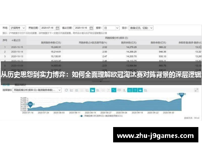The image size is (202, 146).
Task: Click the cell value 15,214.61
Action: click(56, 52)
